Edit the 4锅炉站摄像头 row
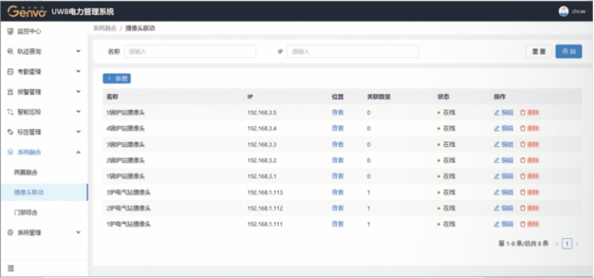 point(504,129)
